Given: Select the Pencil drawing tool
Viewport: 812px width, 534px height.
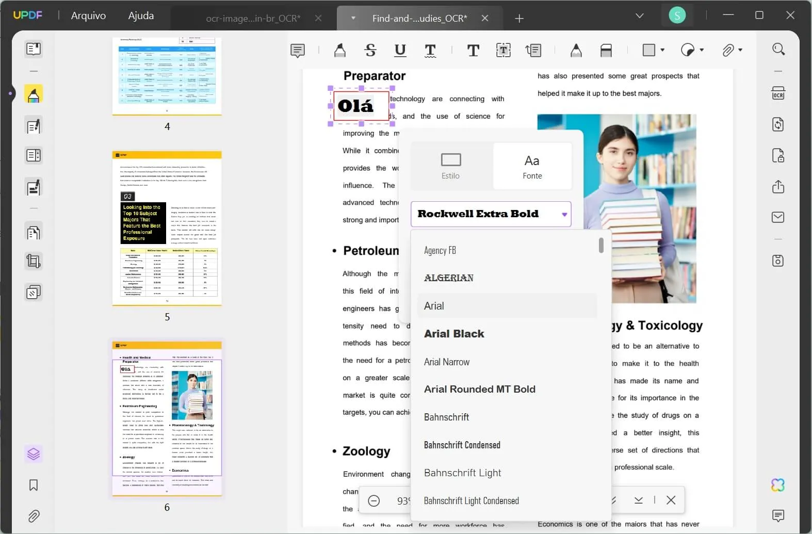Looking at the screenshot, I should pyautogui.click(x=576, y=50).
